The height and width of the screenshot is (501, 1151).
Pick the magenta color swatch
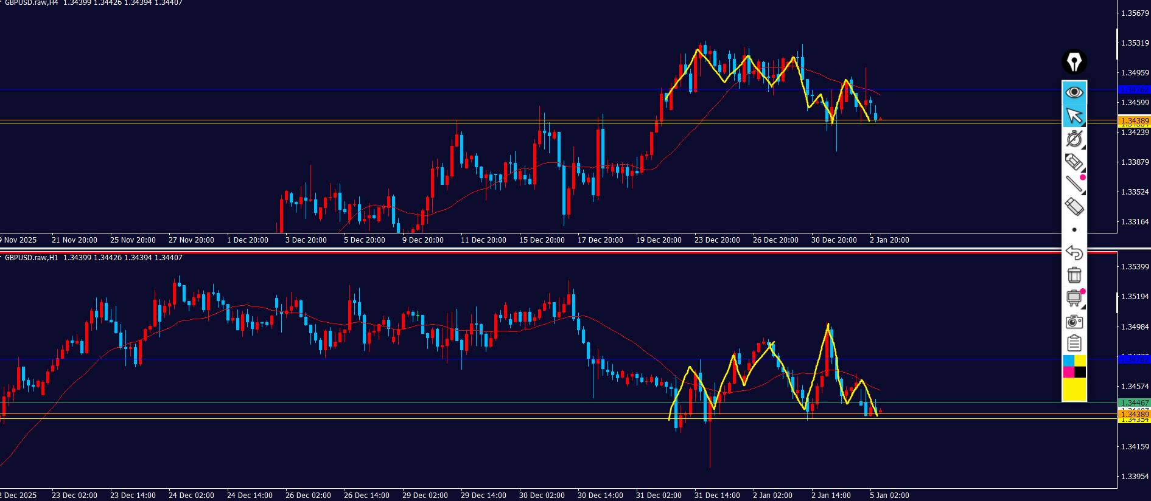1068,372
